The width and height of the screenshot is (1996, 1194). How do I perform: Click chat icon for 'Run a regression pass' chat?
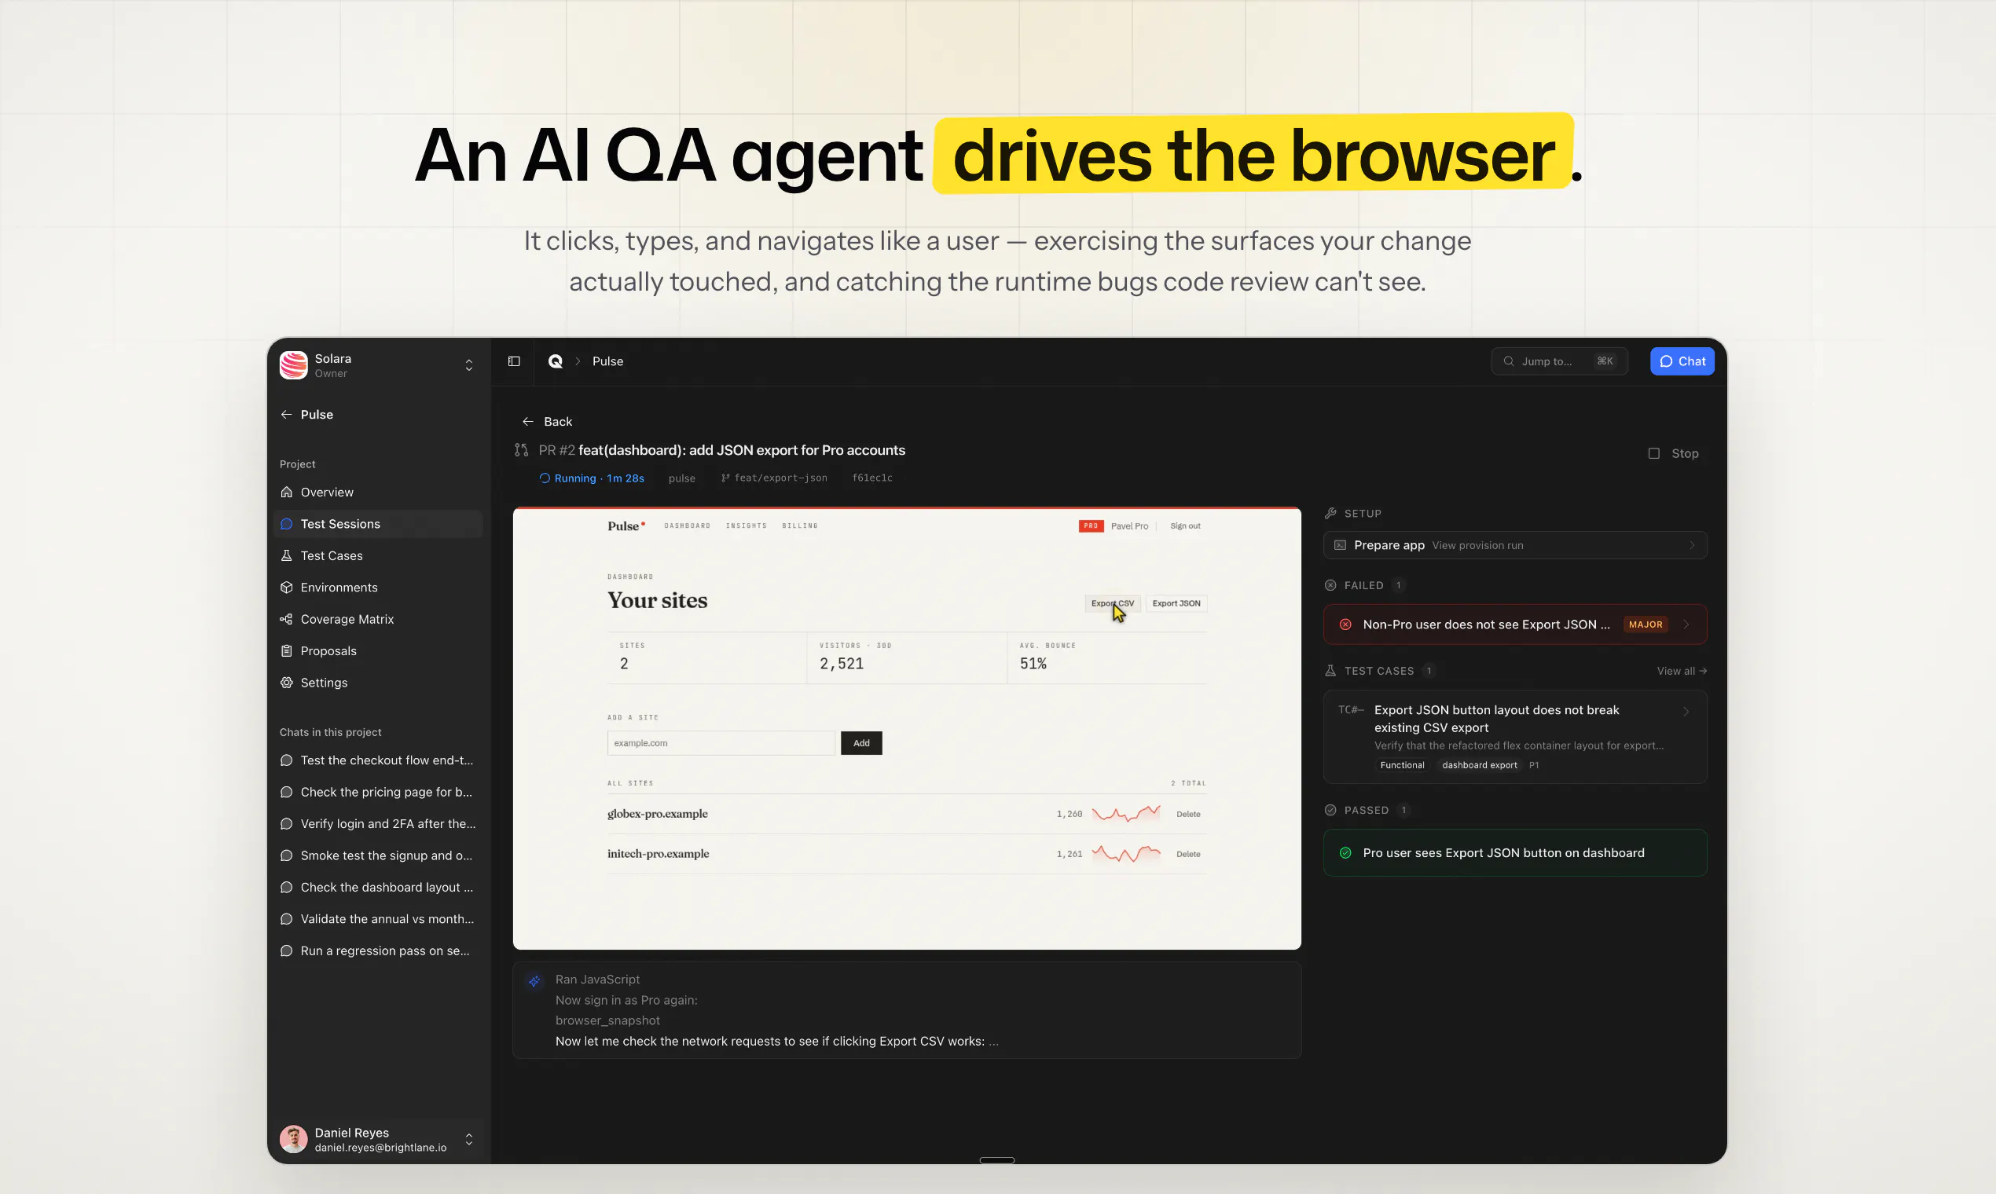286,950
